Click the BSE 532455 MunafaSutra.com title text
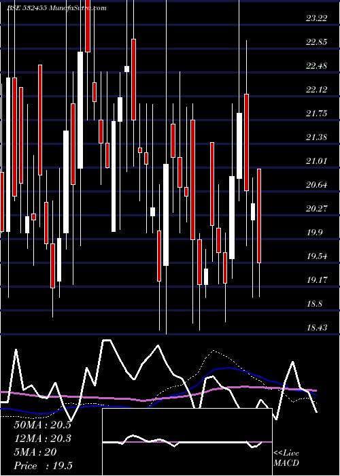 pos(56,8)
